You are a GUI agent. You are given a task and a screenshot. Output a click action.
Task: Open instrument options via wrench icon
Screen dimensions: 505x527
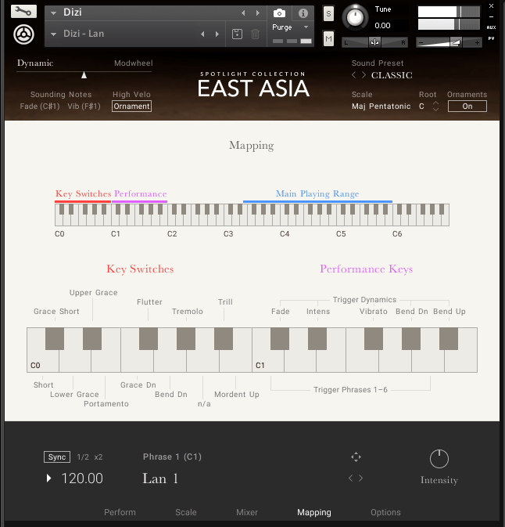click(23, 12)
